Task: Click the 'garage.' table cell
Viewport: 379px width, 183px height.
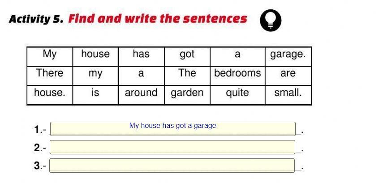Action: (x=288, y=55)
